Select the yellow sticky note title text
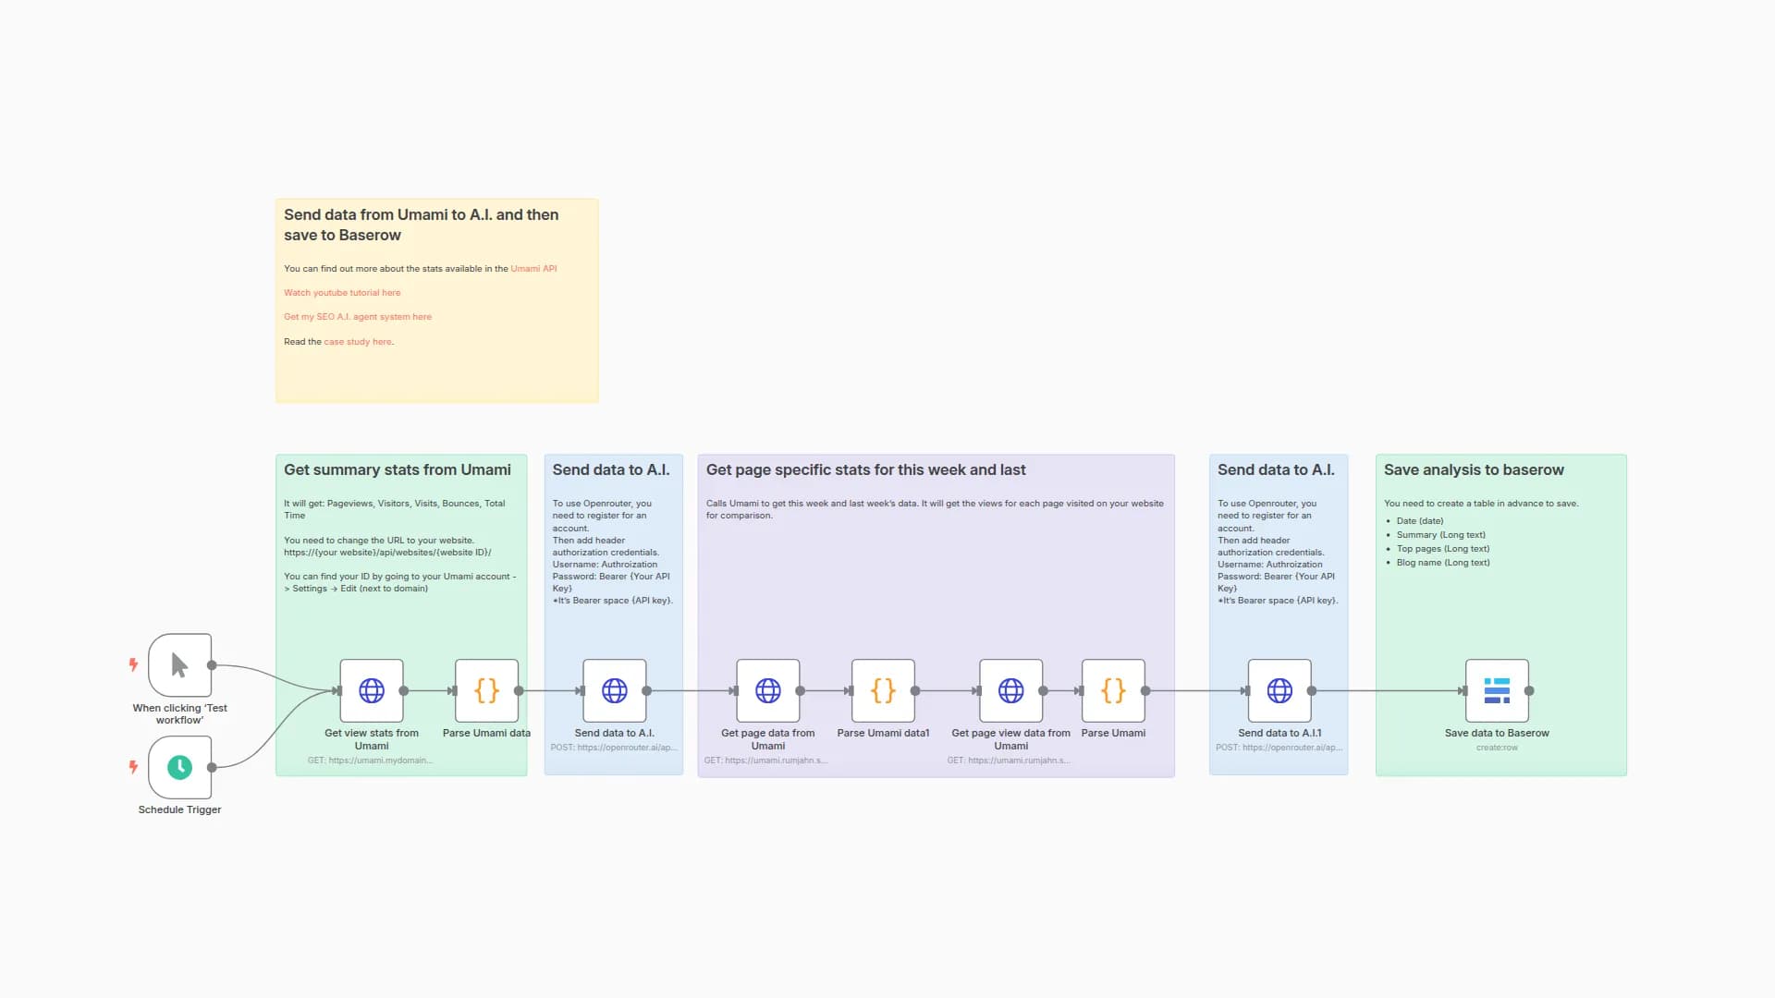 coord(422,225)
